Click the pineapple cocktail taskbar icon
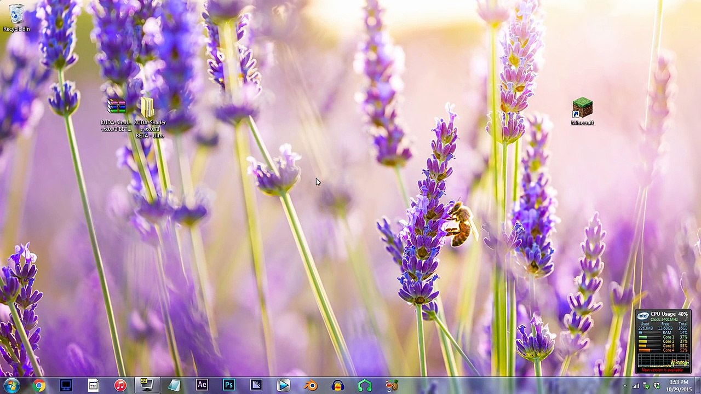 pyautogui.click(x=392, y=385)
